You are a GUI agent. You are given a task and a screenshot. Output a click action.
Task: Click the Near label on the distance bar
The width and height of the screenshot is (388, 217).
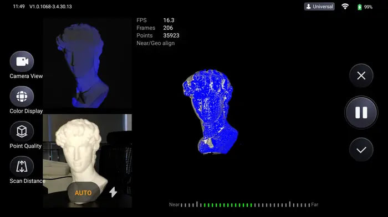pyautogui.click(x=174, y=204)
